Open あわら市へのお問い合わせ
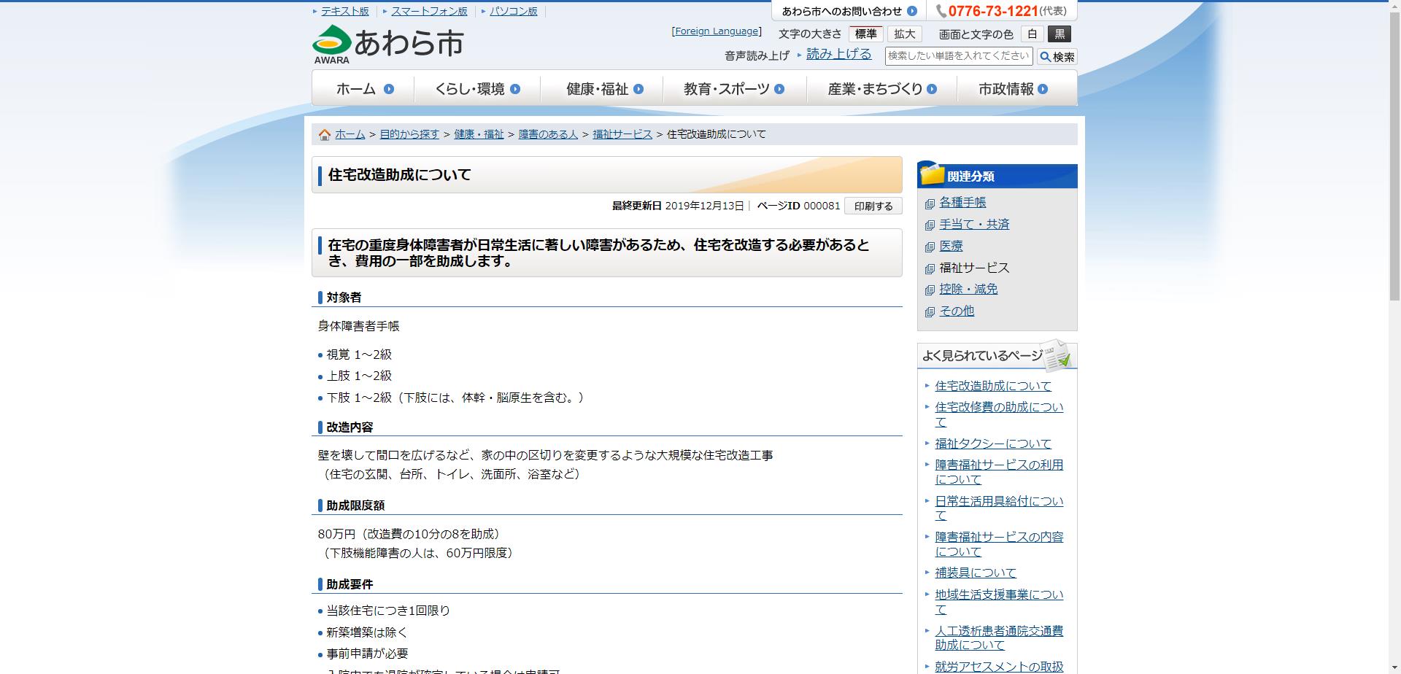Viewport: 1401px width, 674px height. pyautogui.click(x=842, y=11)
